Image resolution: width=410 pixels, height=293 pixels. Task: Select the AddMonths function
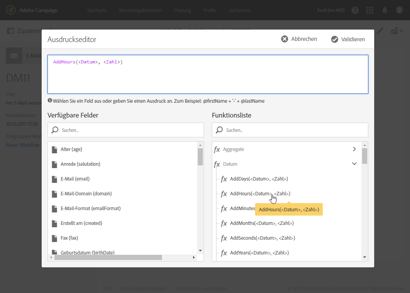pos(262,223)
